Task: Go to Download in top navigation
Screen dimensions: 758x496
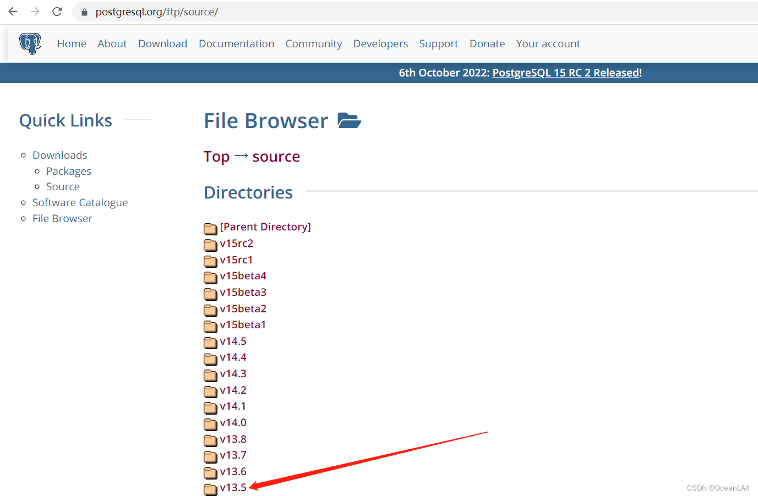Action: click(163, 43)
